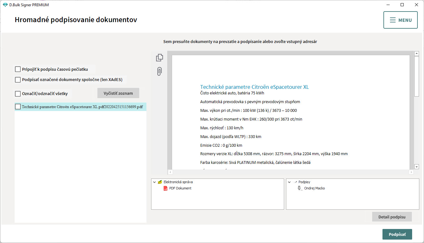Image resolution: width=424 pixels, height=243 pixels.
Task: Toggle Podpísať označené dokumenty spoločne checkbox
Action: [x=18, y=80]
